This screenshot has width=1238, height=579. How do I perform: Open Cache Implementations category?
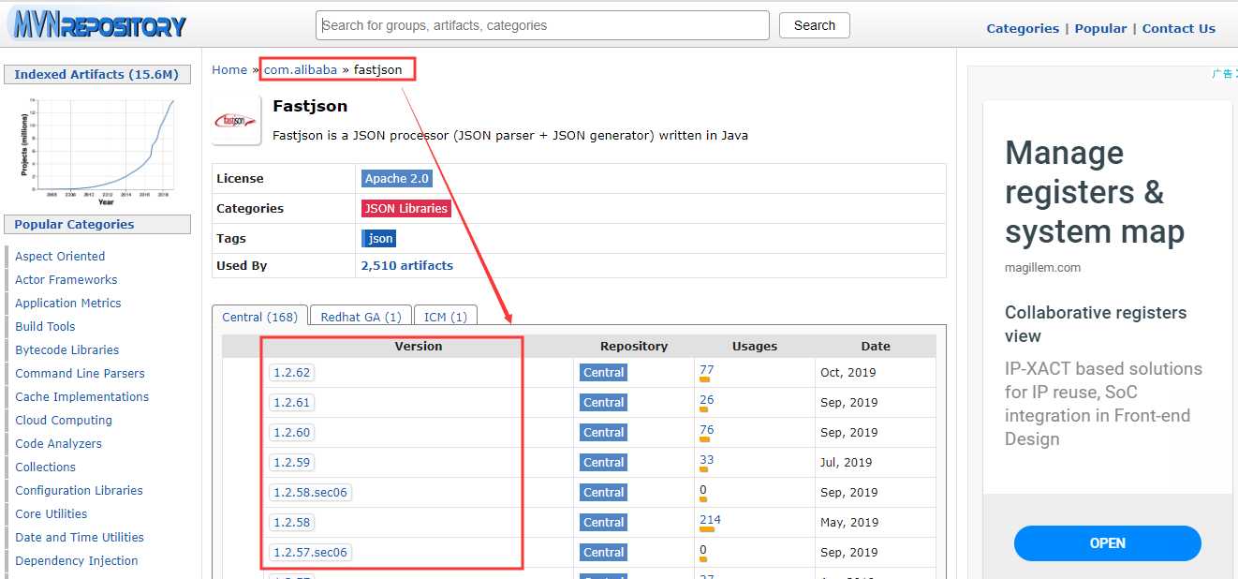coord(82,396)
